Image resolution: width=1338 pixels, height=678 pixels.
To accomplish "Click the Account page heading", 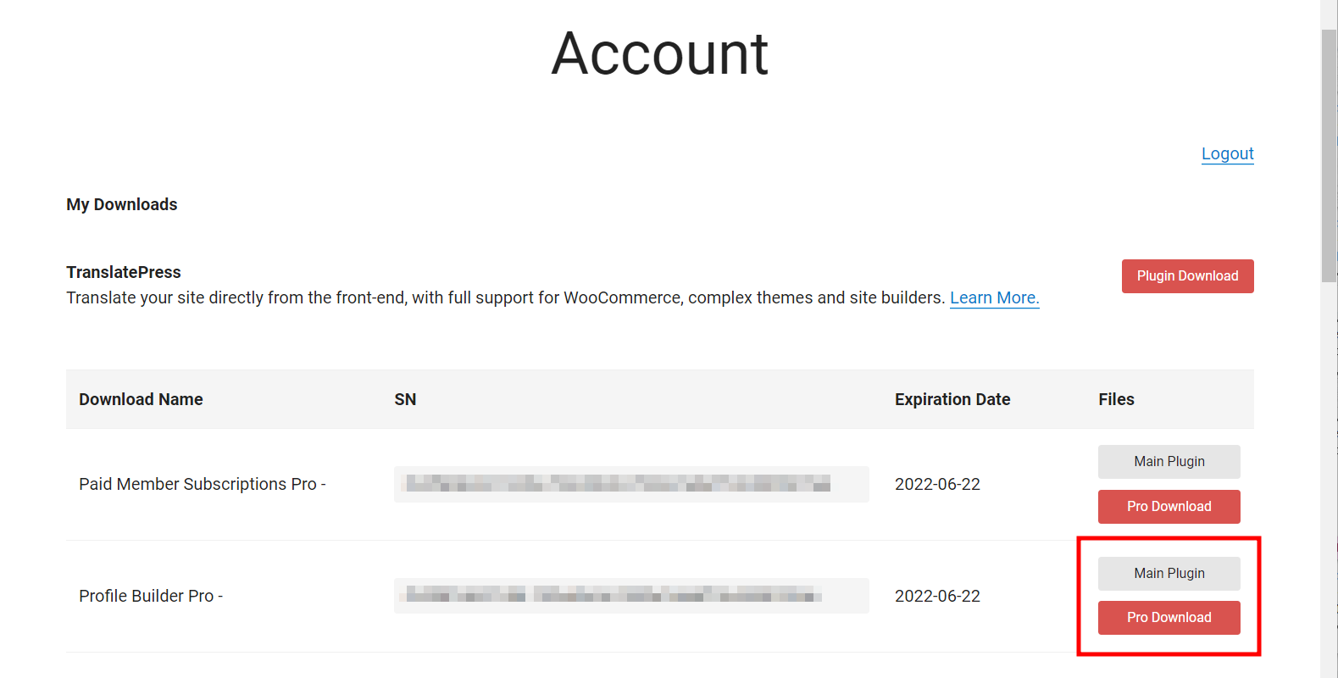I will pyautogui.click(x=659, y=53).
